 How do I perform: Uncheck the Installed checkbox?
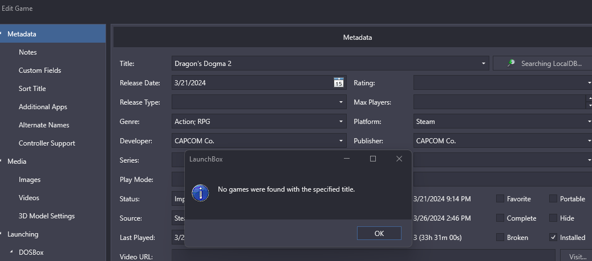553,237
